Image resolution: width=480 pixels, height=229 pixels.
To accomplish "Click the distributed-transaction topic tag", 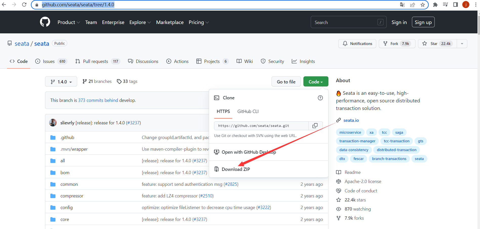I will click(x=396, y=150).
